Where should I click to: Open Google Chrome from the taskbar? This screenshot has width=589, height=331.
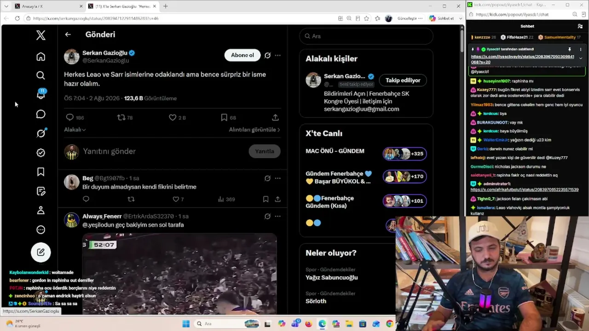pyautogui.click(x=389, y=324)
